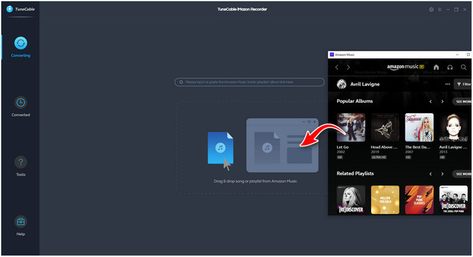This screenshot has width=473, height=257.
Task: Open Amazon Music home
Action: coord(437,67)
